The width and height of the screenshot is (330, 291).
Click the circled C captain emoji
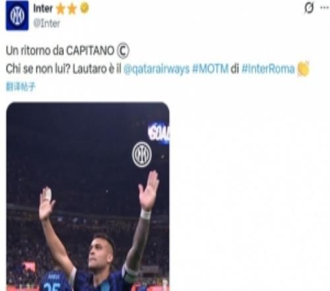coord(123,50)
